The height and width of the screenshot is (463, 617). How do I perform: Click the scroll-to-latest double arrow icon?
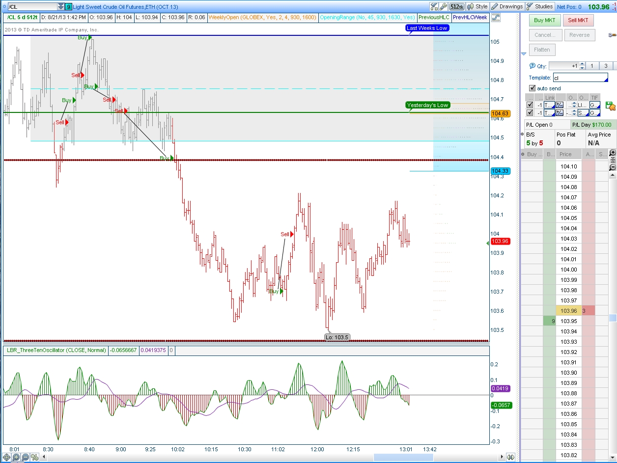point(511,457)
